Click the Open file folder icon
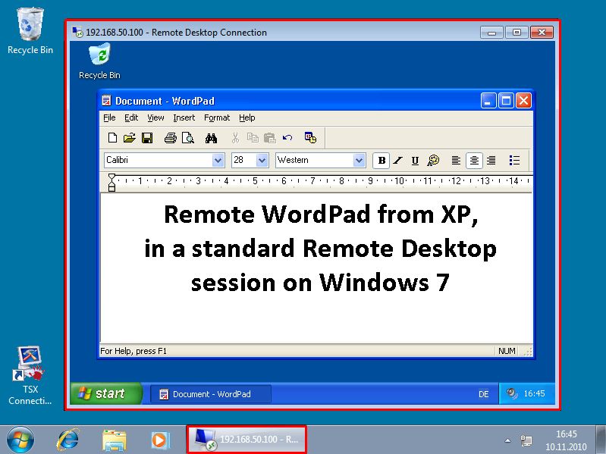The width and height of the screenshot is (606, 454). pyautogui.click(x=130, y=138)
